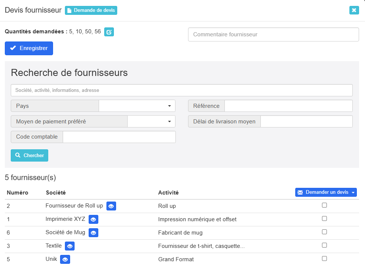Select the Imprimerie XYZ checkbox
365x269 pixels.
point(324,219)
